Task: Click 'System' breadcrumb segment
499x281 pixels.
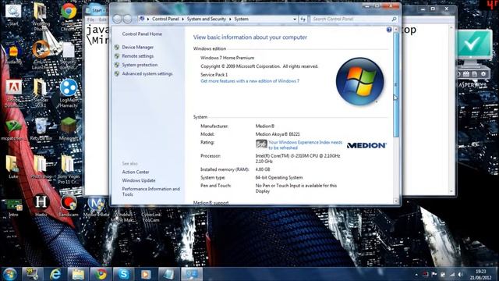Action: (x=241, y=19)
